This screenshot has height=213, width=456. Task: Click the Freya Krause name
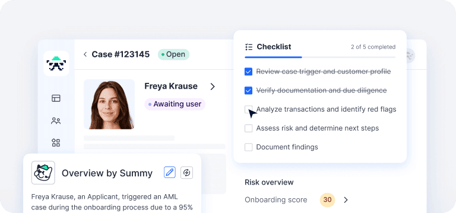[171, 86]
